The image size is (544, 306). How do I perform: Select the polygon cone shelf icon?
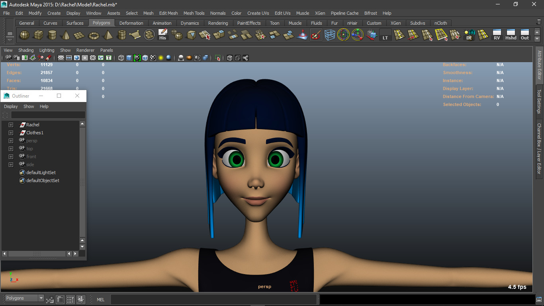[x=66, y=35]
